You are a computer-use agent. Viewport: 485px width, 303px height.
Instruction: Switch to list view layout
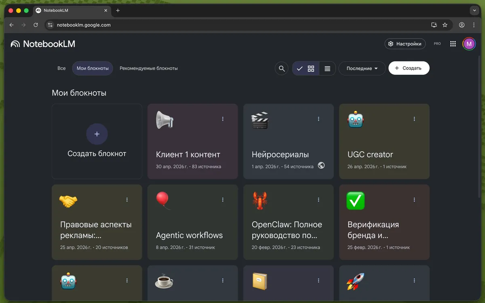(x=327, y=69)
